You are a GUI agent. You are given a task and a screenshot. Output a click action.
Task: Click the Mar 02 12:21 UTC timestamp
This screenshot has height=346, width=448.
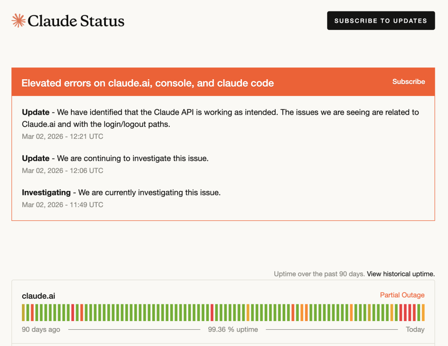tap(62, 136)
